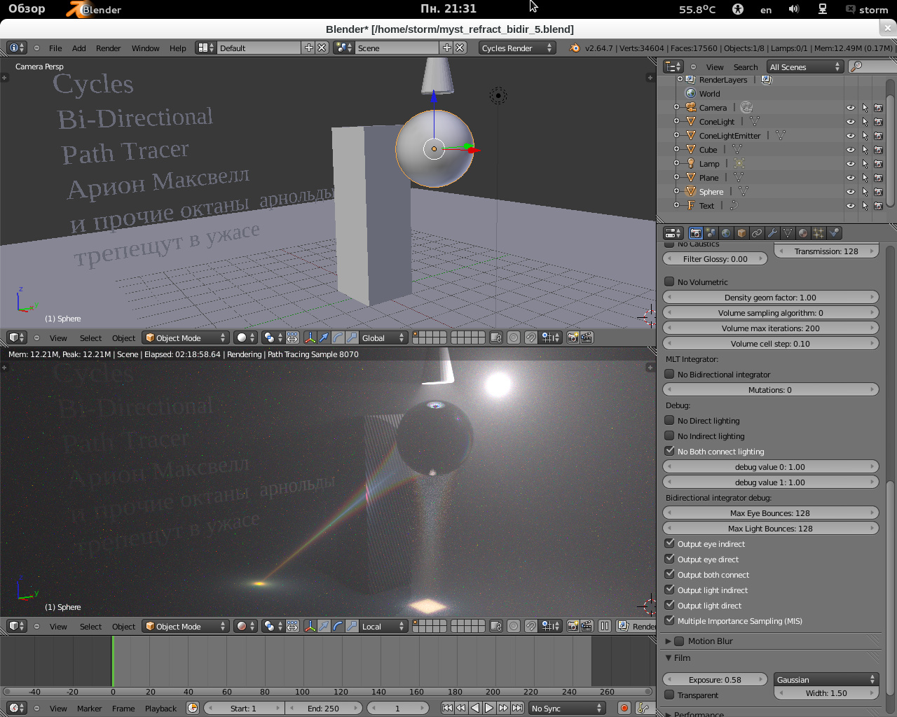Open the File menu

click(55, 48)
